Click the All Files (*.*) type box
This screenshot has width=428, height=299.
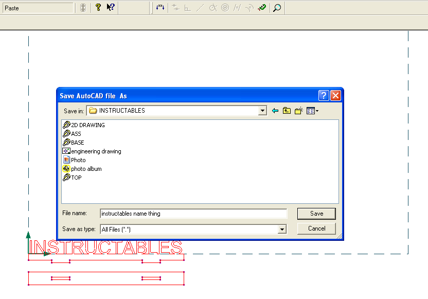(x=193, y=229)
